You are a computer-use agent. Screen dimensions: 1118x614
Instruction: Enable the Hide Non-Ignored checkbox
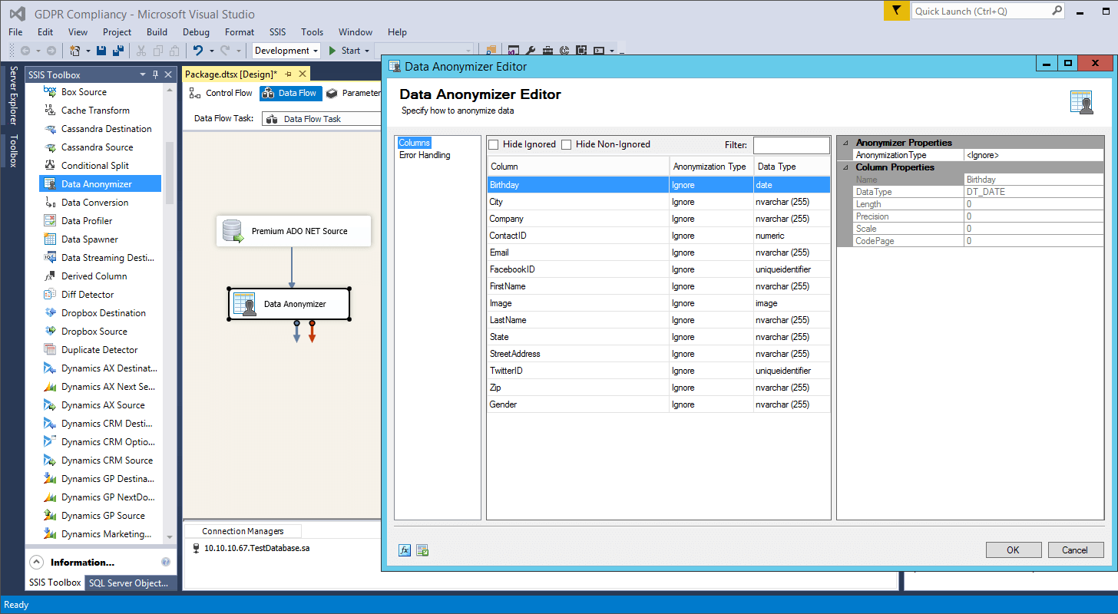tap(567, 144)
